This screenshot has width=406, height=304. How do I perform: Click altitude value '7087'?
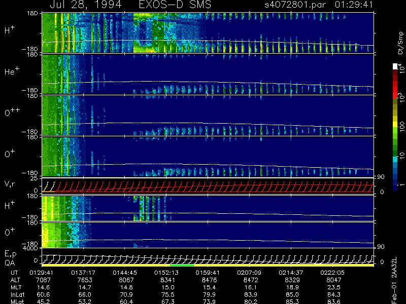tap(44, 280)
